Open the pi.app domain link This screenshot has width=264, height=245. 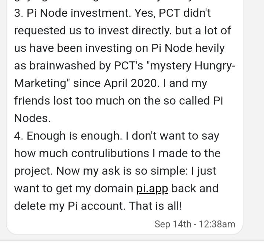click(x=152, y=189)
